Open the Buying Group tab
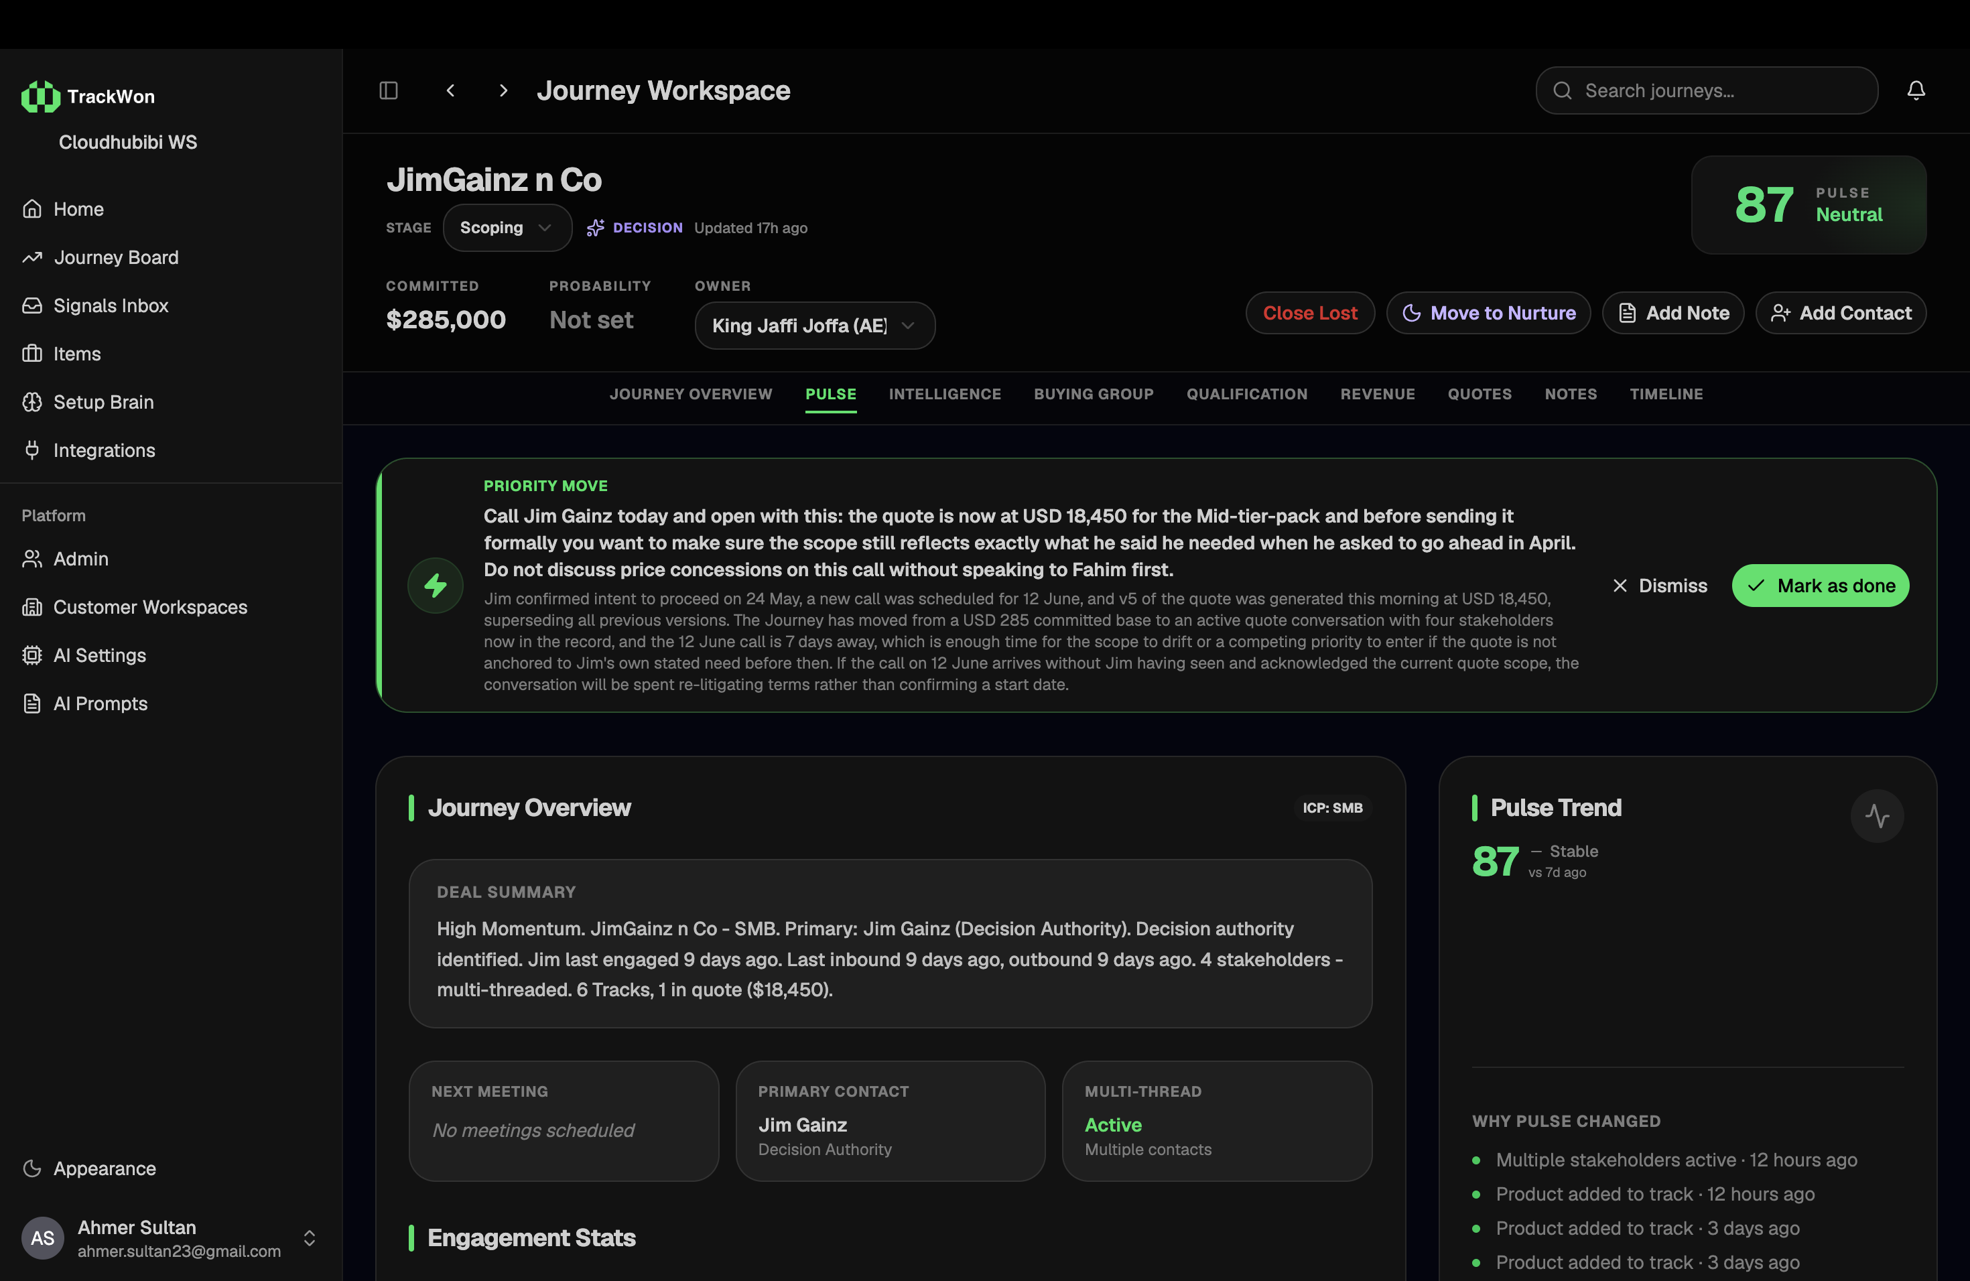The height and width of the screenshot is (1281, 1970). [1094, 394]
